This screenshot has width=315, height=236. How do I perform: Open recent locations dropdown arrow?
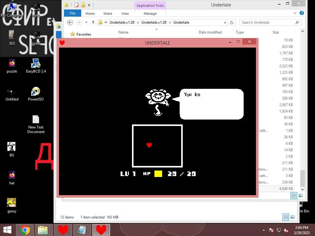86,22
